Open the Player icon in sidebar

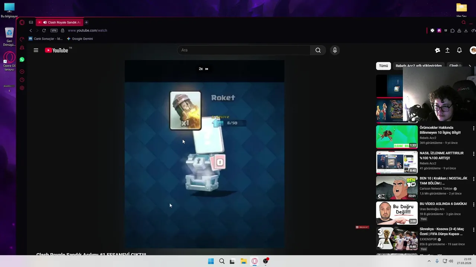[22, 72]
